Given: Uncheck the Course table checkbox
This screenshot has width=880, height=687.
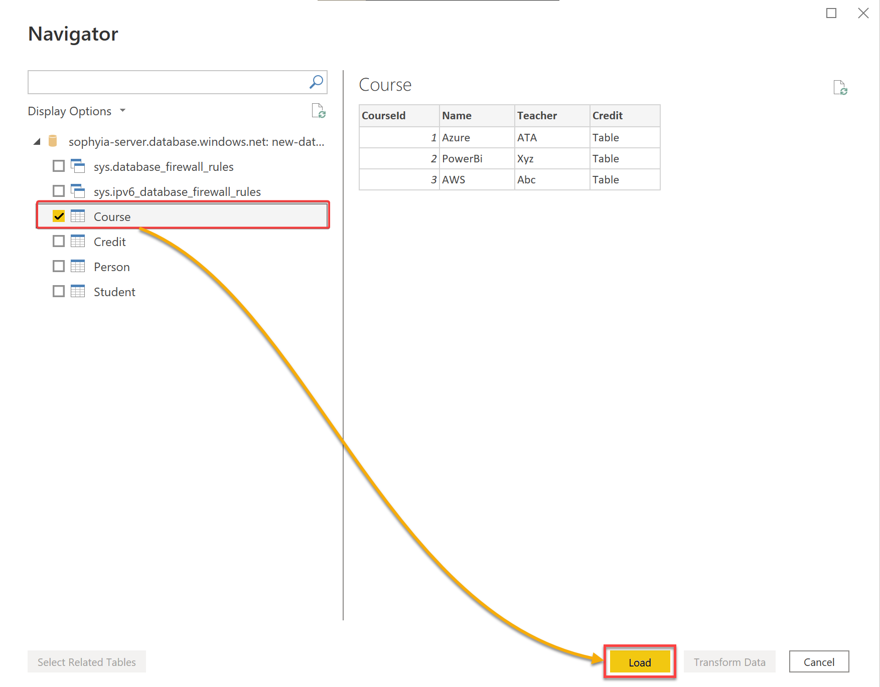Looking at the screenshot, I should click(59, 216).
